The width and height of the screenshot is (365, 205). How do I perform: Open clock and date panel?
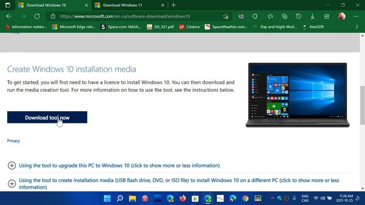(344, 198)
